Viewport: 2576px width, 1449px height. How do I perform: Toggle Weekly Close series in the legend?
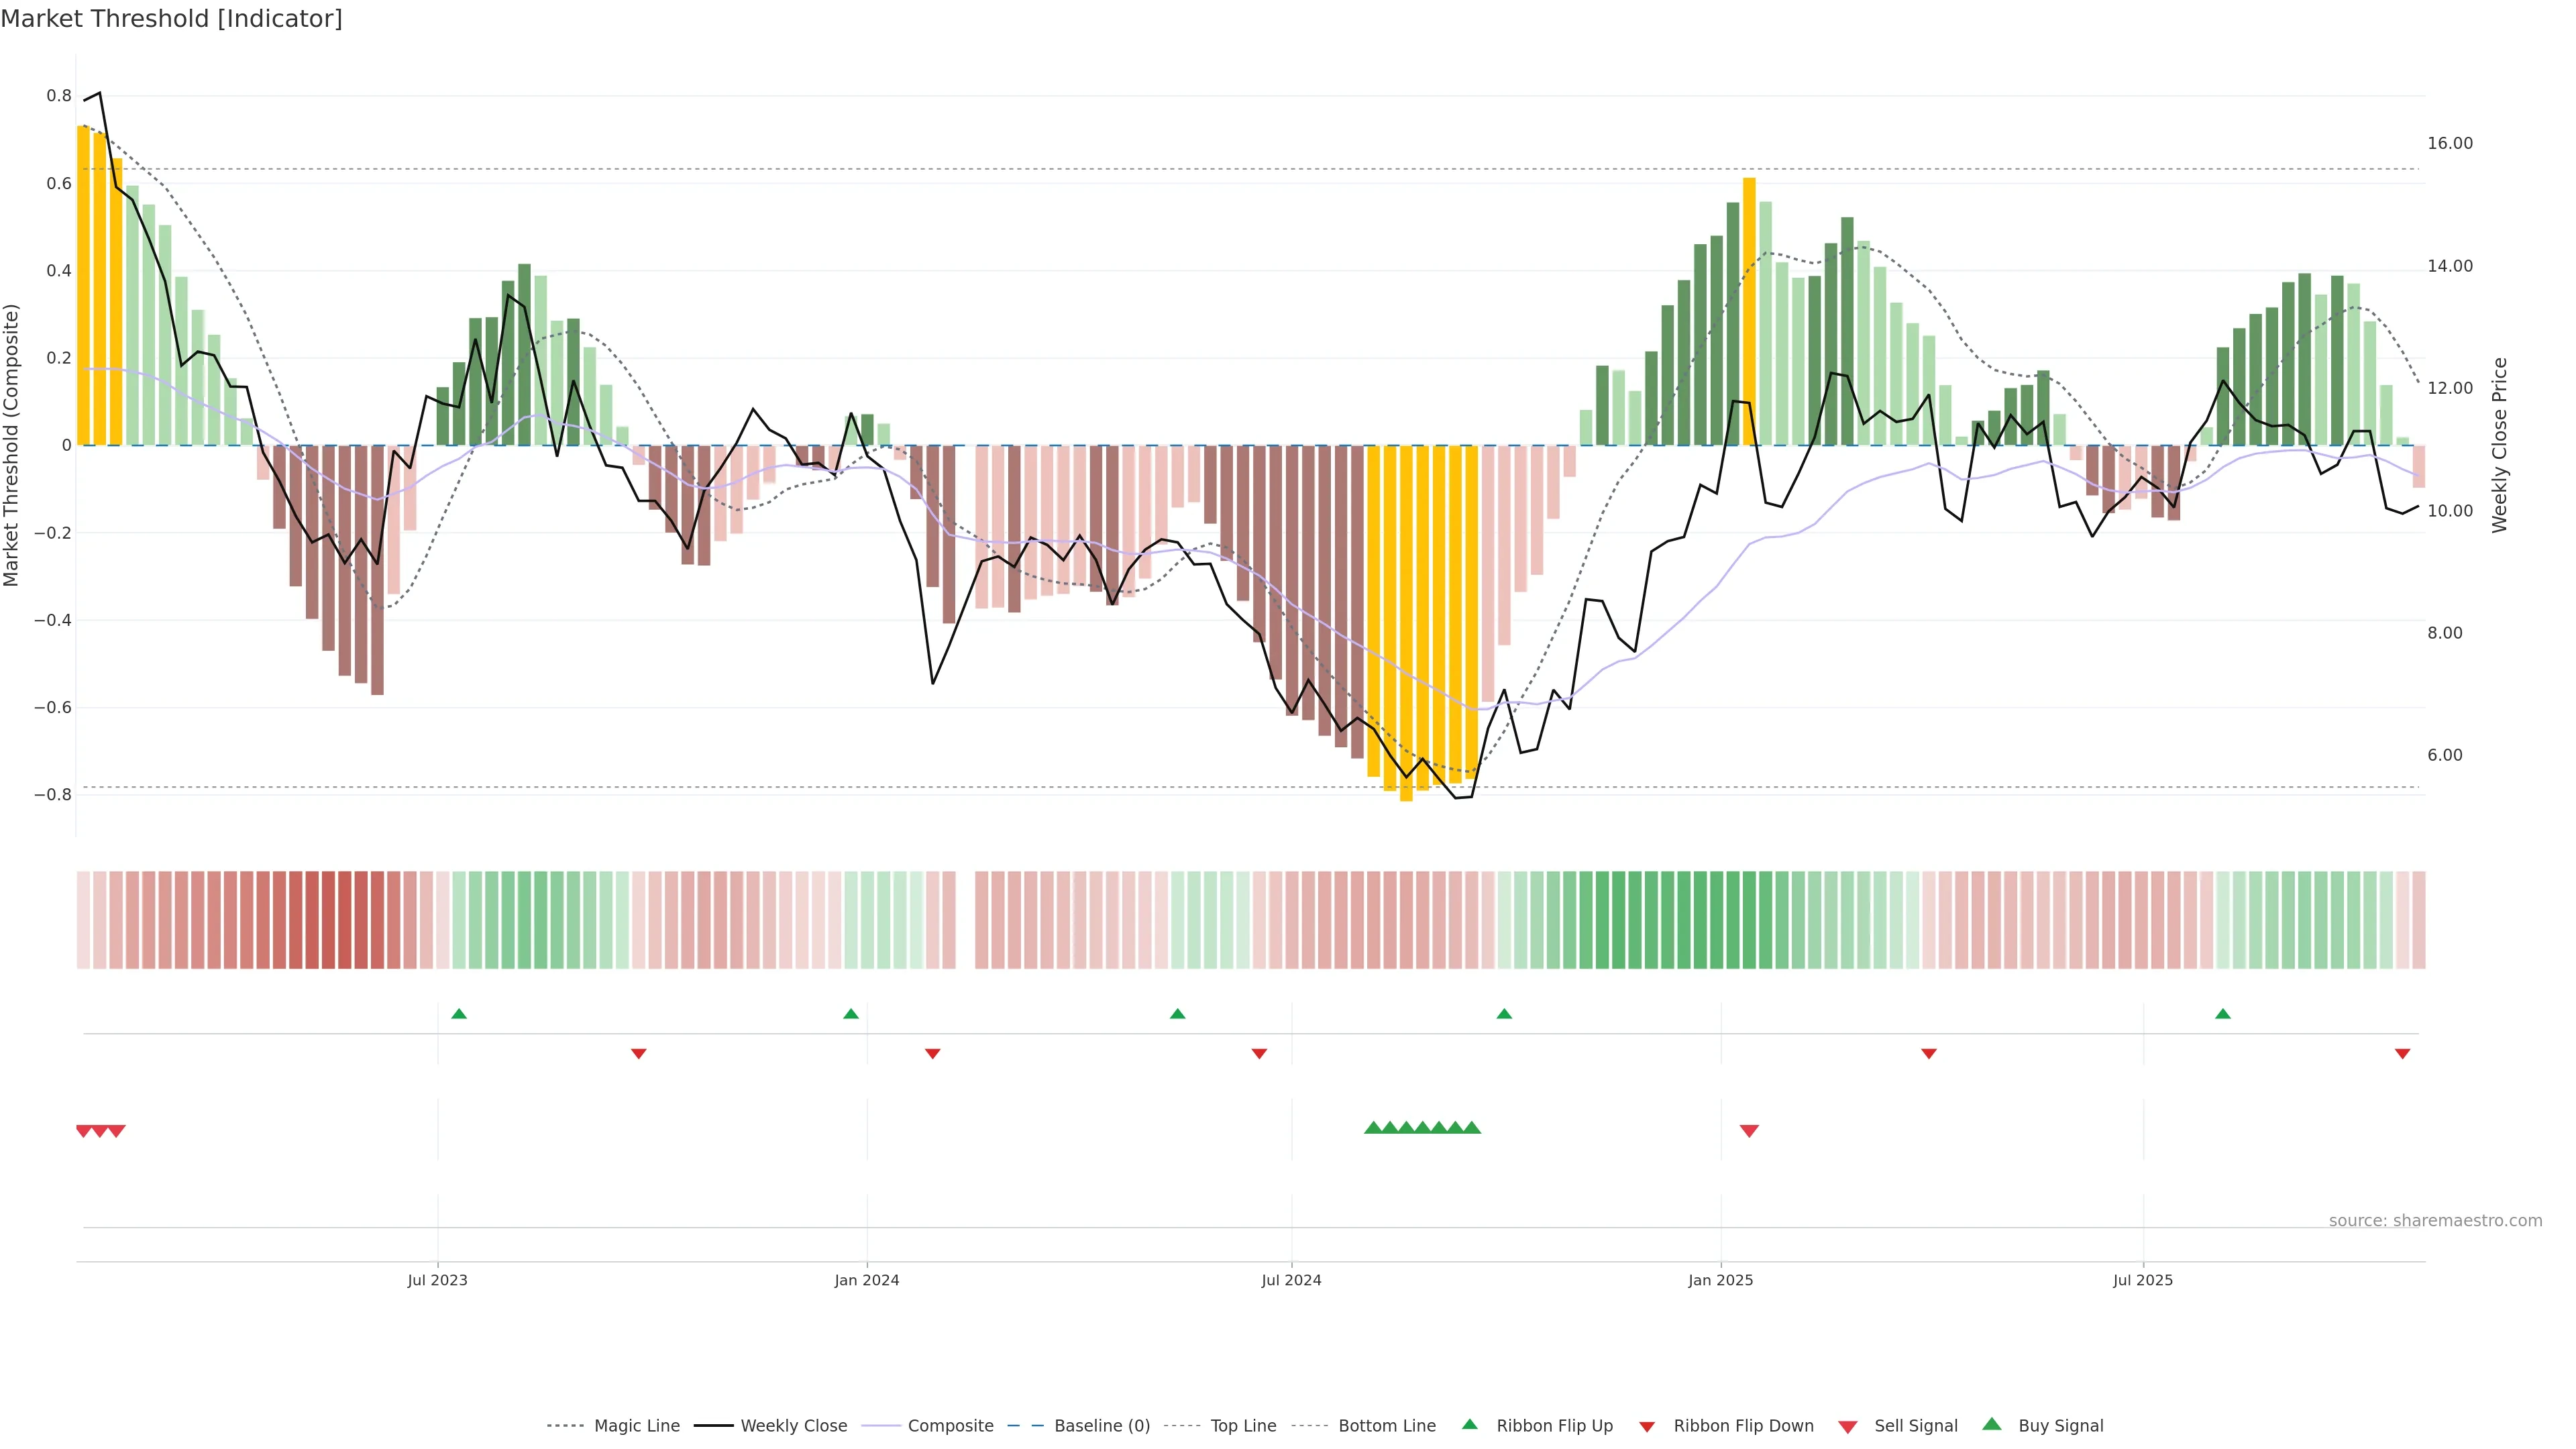click(x=793, y=1426)
